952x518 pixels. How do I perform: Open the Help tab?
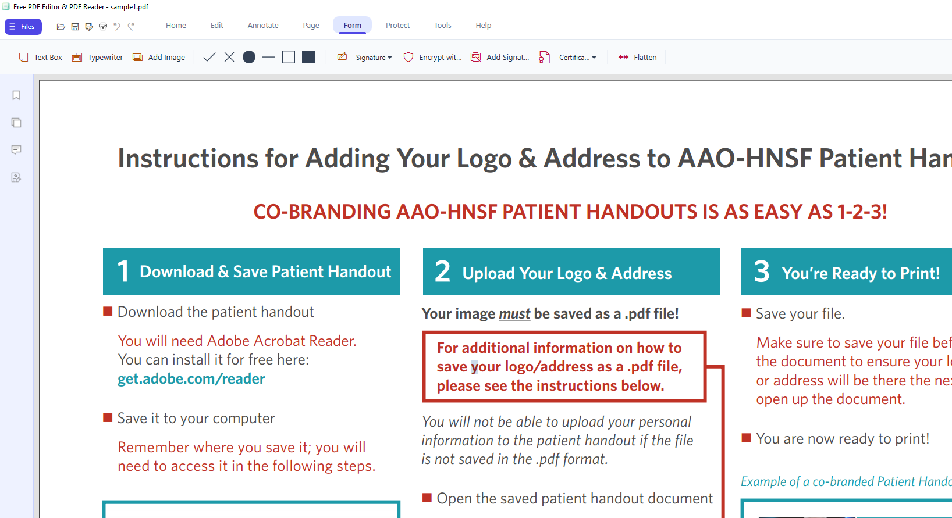pyautogui.click(x=483, y=26)
